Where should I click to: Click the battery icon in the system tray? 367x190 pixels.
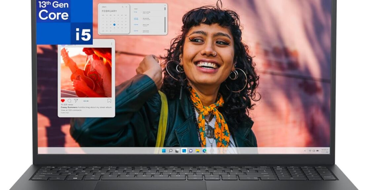click(318, 151)
